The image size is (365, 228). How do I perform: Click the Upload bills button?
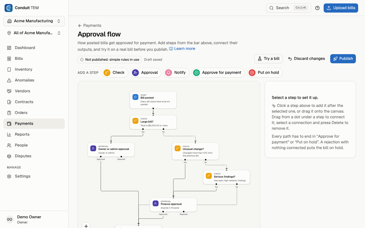[x=341, y=8]
